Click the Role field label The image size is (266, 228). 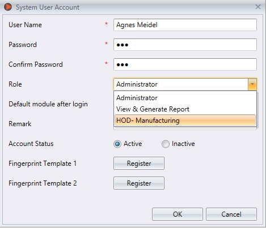pyautogui.click(x=15, y=84)
